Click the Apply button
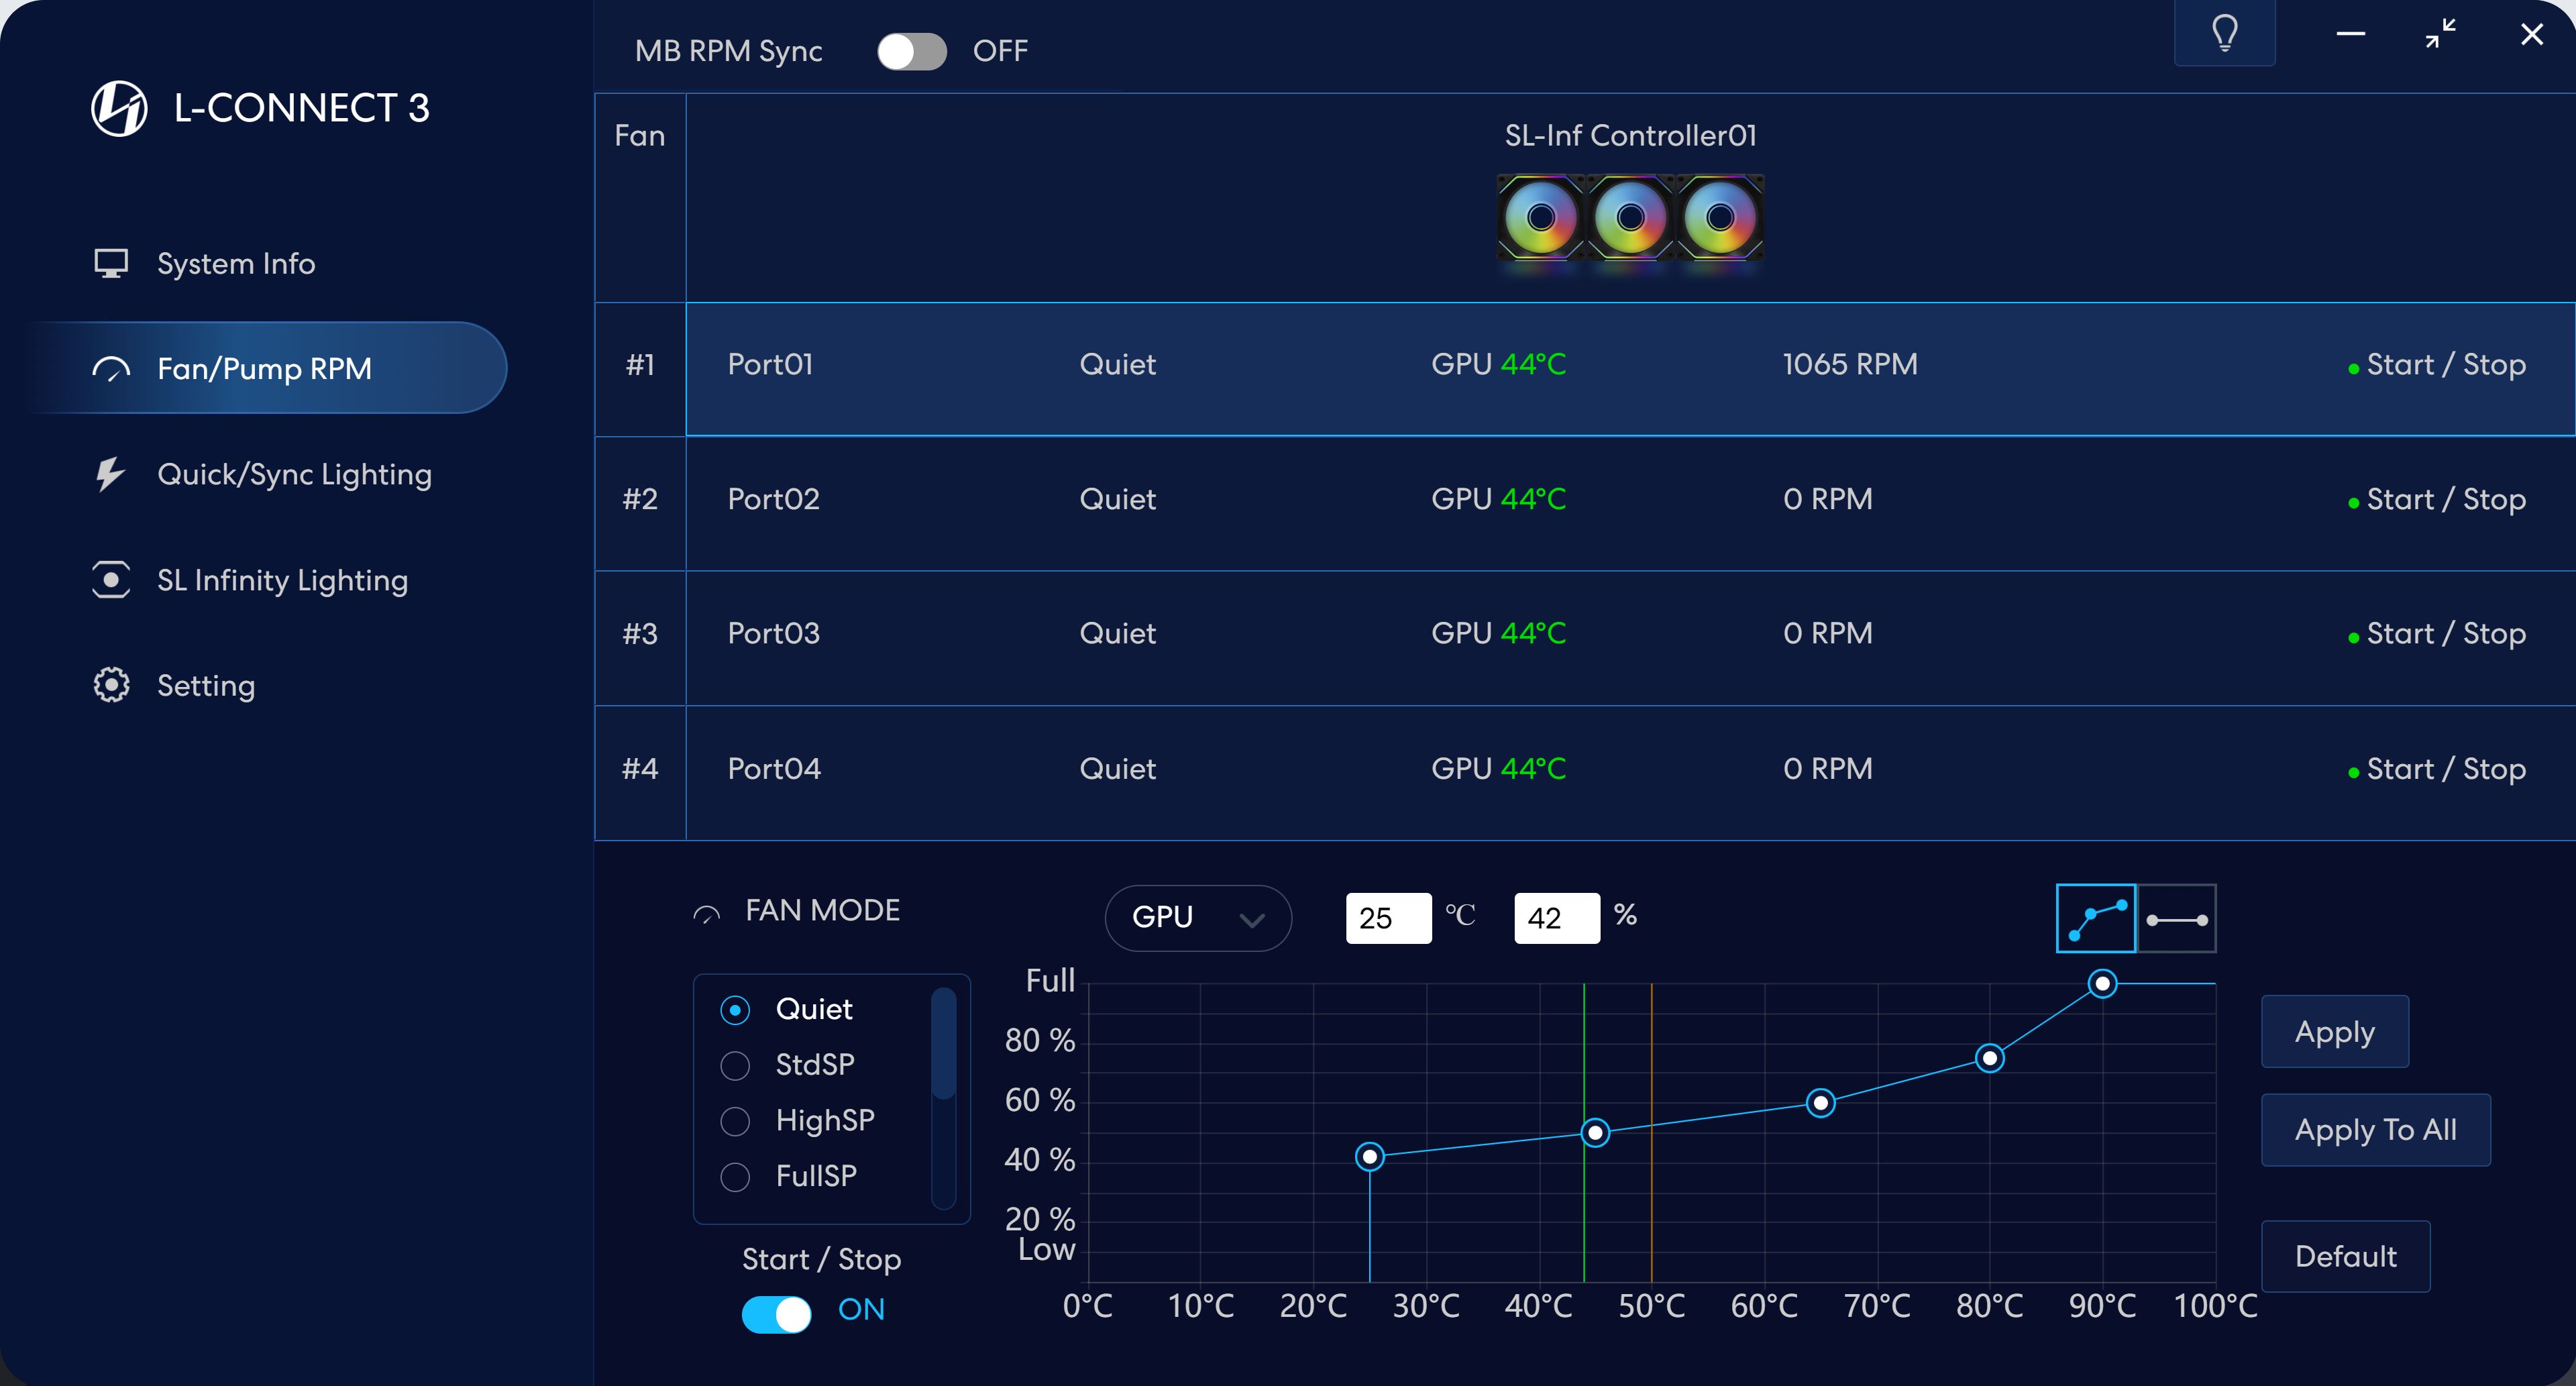The width and height of the screenshot is (2576, 1386). coord(2335,1032)
